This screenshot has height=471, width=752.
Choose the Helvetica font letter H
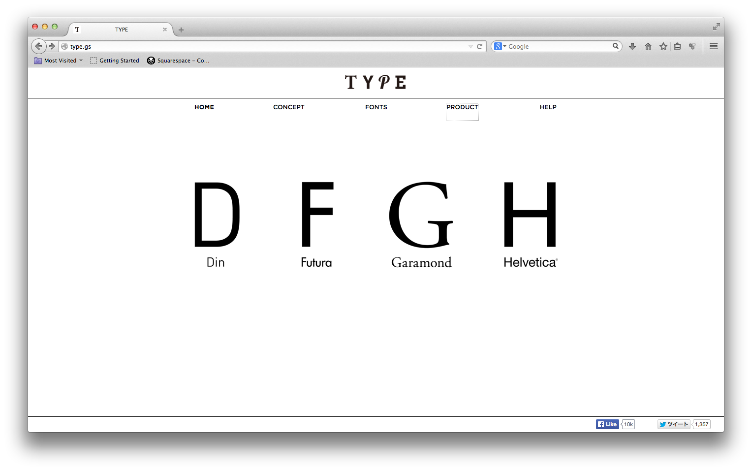[x=530, y=214]
